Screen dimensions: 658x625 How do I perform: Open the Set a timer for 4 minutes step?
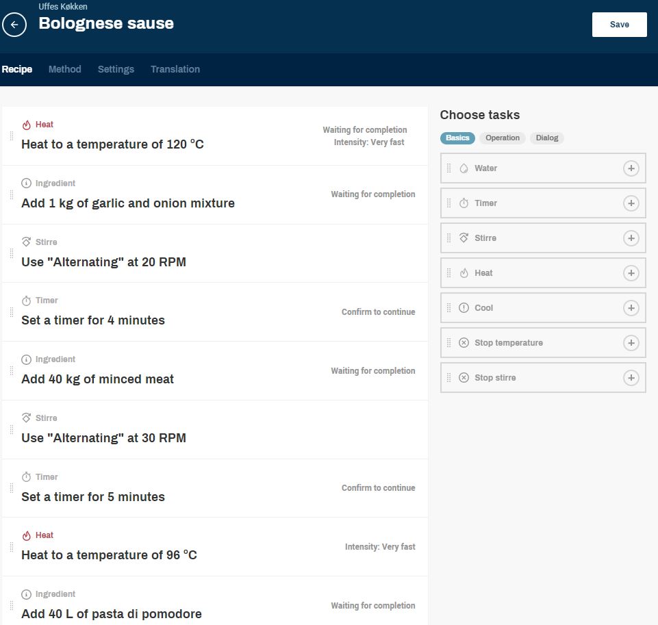point(93,320)
